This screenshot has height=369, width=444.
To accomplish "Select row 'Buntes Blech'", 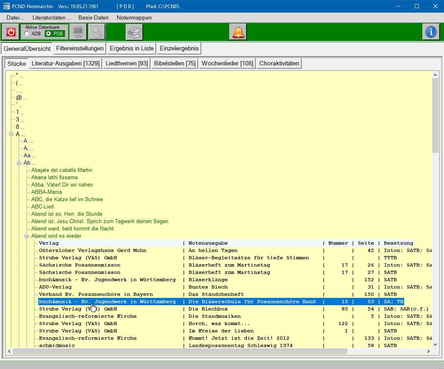I will (x=235, y=287).
